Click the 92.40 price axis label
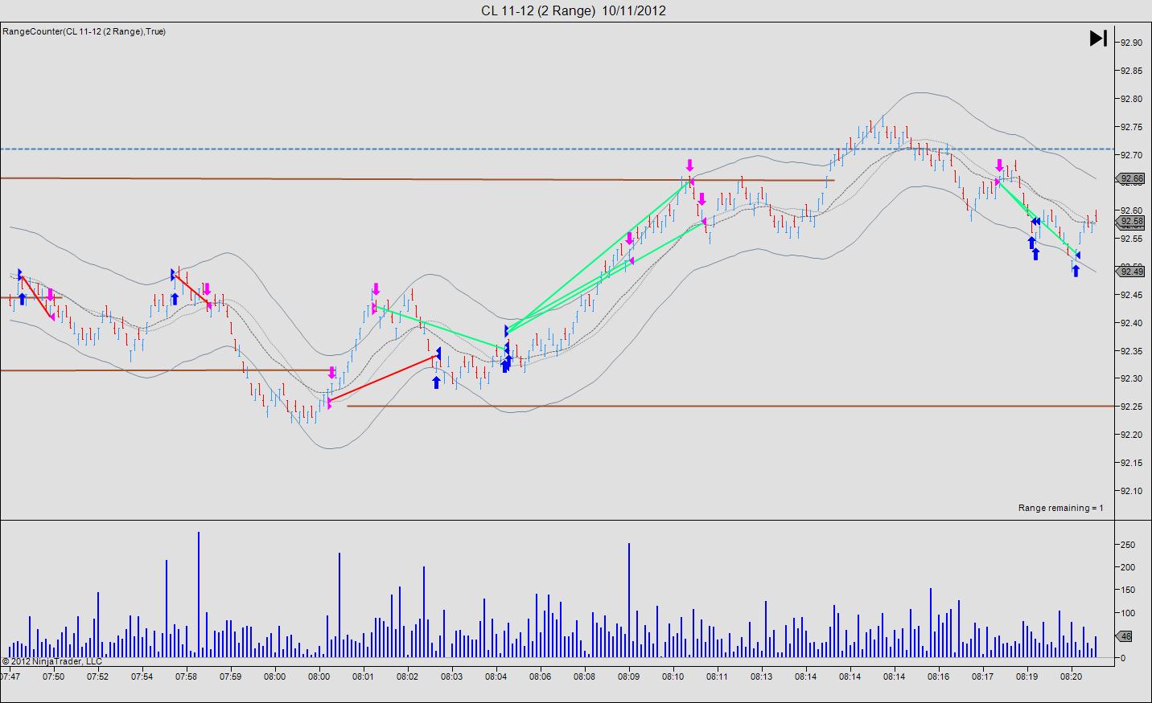1152x703 pixels. 1132,323
